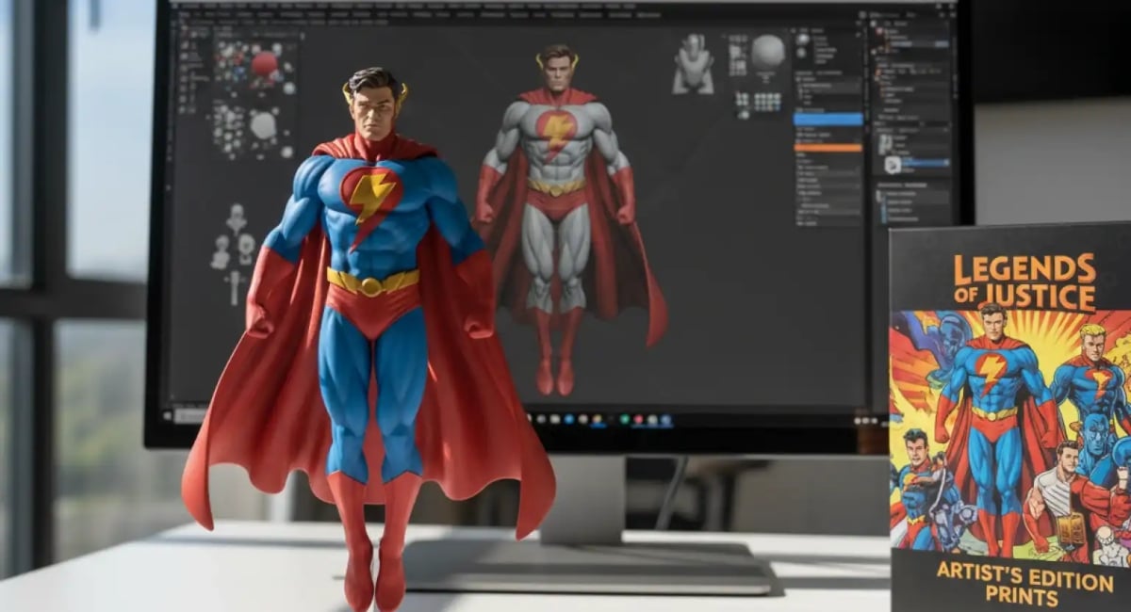This screenshot has height=612, width=1131.
Task: Pick the head bust subtool icon on left
Action: [236, 219]
